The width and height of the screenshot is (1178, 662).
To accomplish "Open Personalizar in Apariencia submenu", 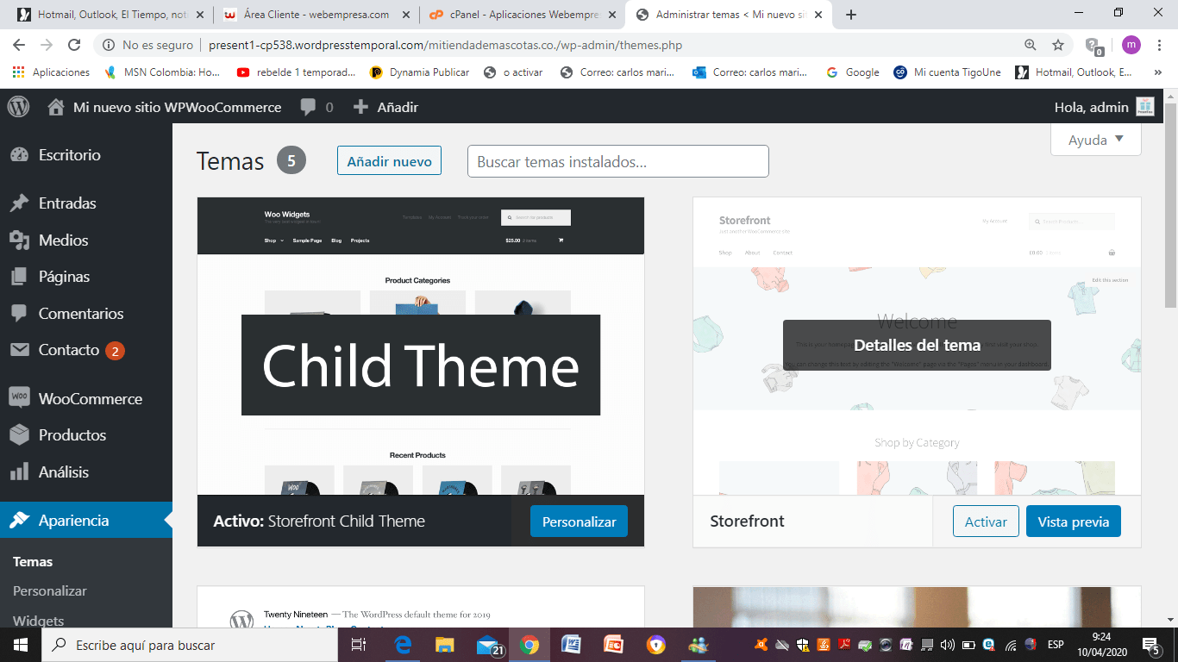I will pyautogui.click(x=50, y=591).
